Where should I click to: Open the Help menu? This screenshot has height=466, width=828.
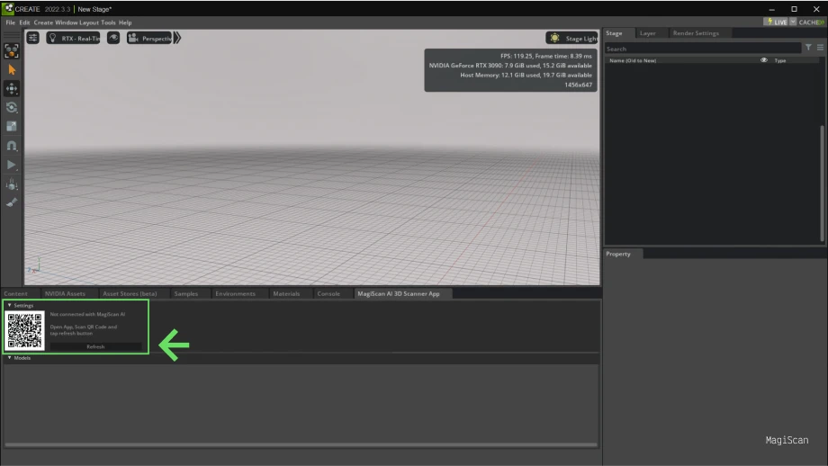(x=125, y=22)
